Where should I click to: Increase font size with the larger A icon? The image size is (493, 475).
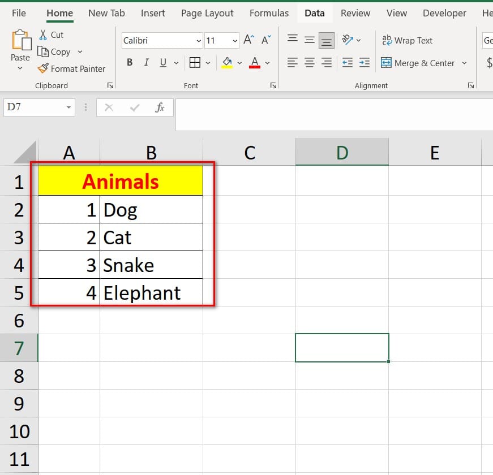click(248, 40)
